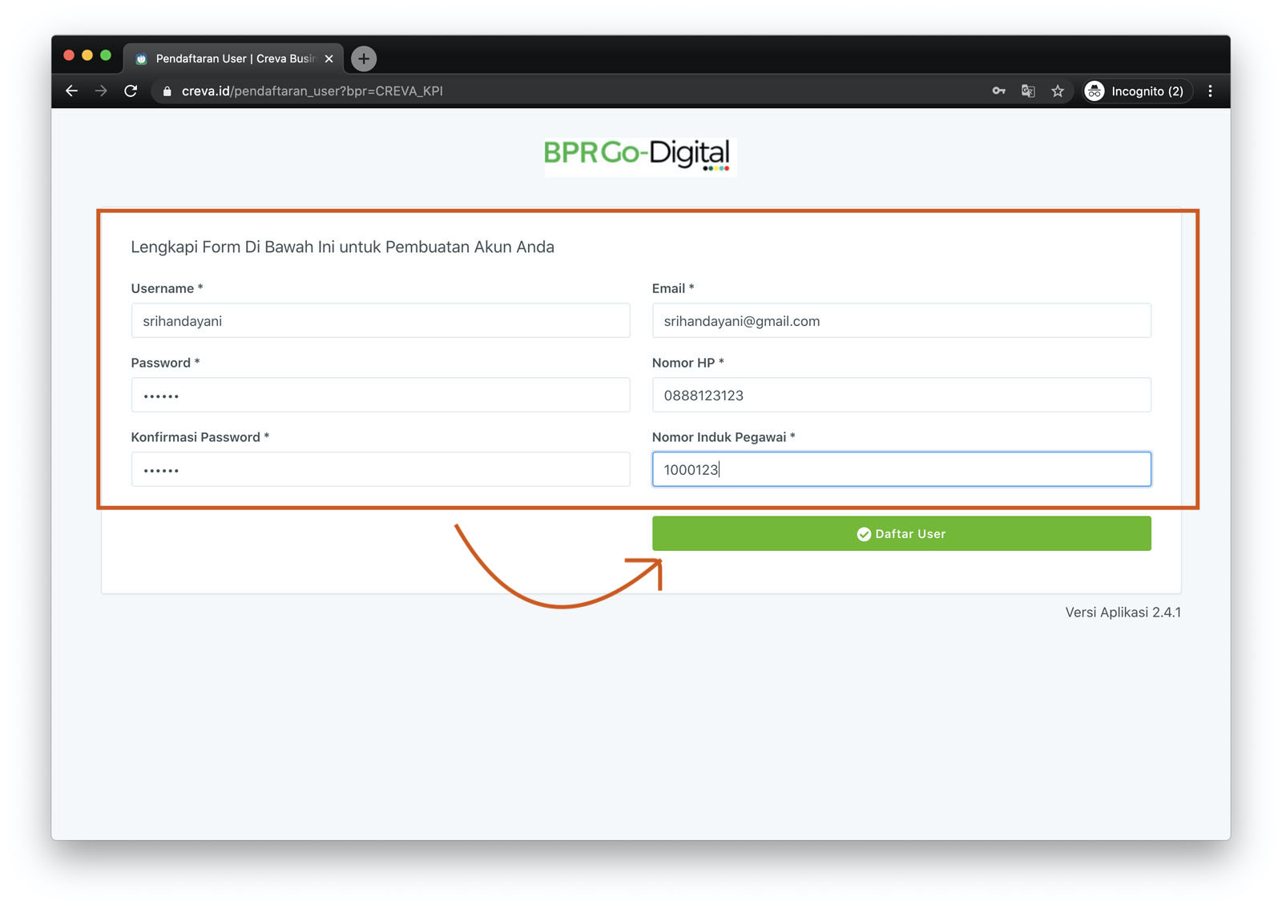Focus the Nomor Induk Pegawai field
Screen dimensions: 1282x908
pyautogui.click(x=901, y=469)
